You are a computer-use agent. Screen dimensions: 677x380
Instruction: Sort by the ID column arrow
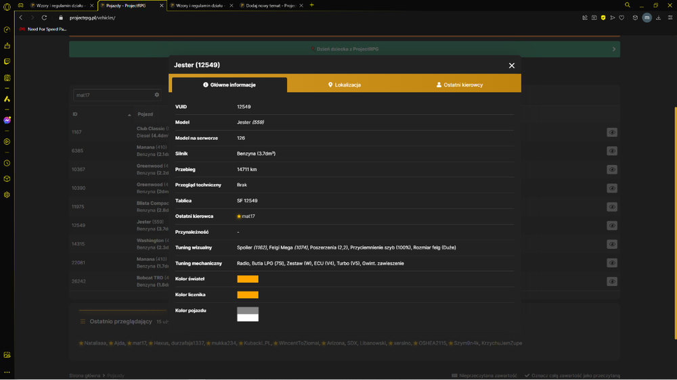(129, 115)
